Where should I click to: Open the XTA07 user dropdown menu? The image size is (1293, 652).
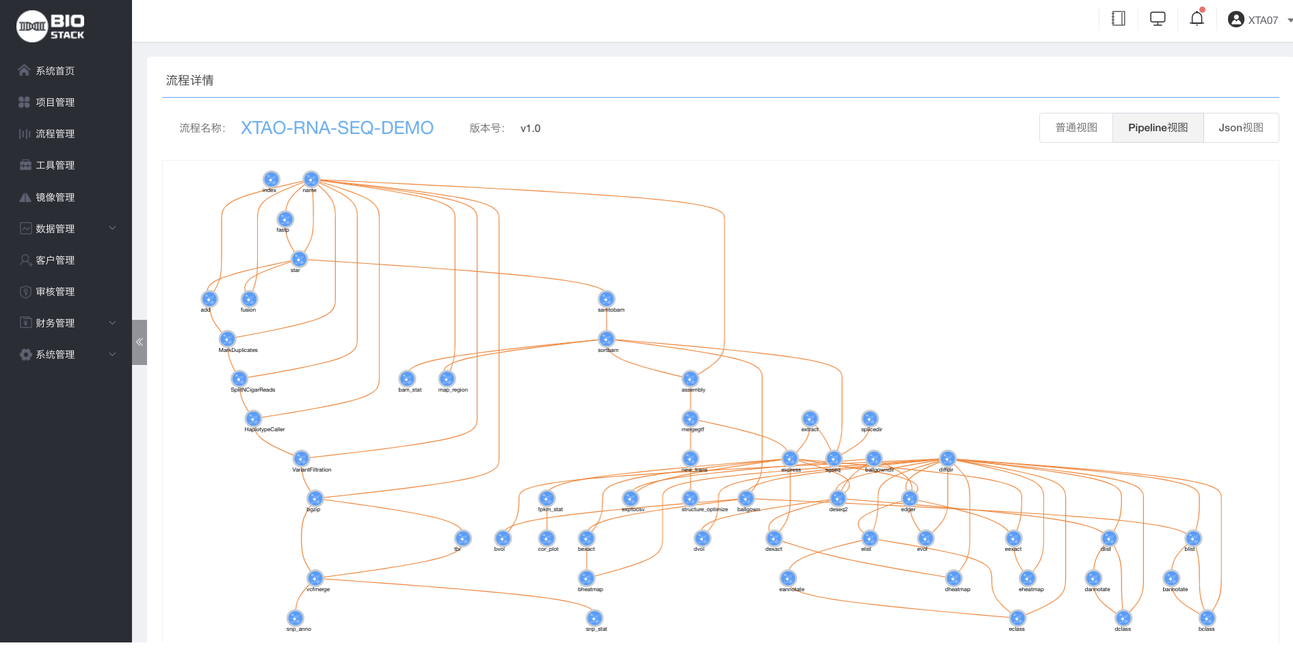(x=1263, y=20)
